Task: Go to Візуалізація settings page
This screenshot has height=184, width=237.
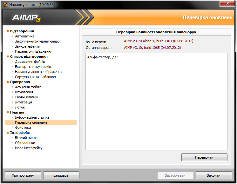Action: pos(24,92)
